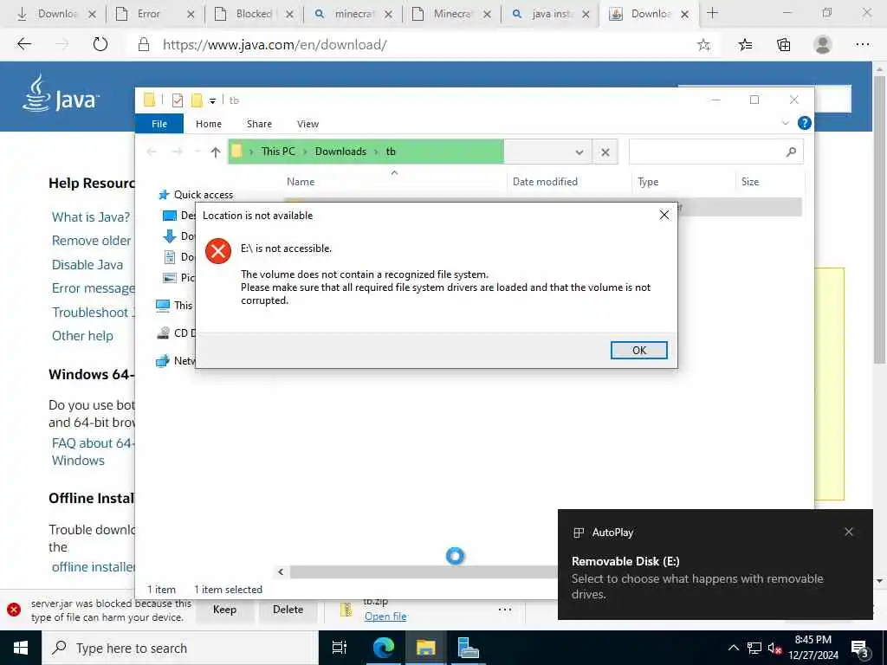This screenshot has width=887, height=665.
Task: Click the Properties quick access toolbar icon
Action: click(178, 100)
